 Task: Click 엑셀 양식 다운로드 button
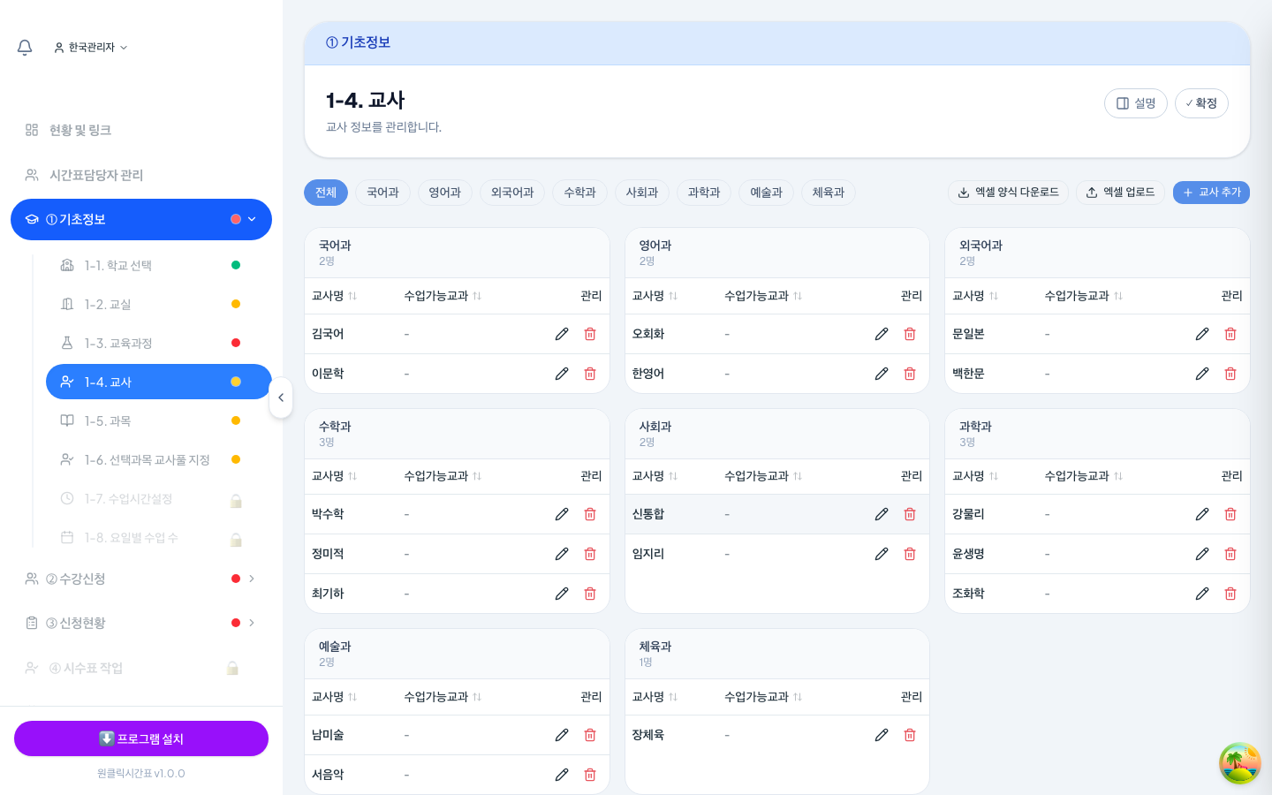coord(1008,193)
